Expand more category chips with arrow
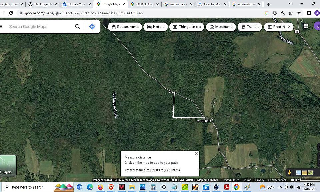 289,27
